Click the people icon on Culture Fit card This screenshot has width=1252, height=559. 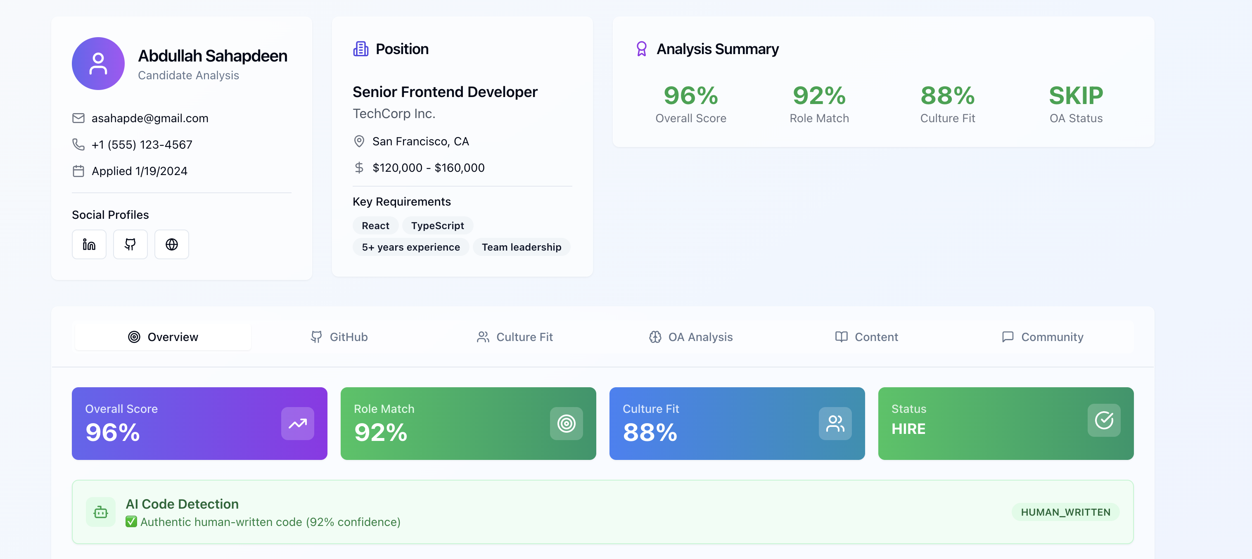point(835,424)
